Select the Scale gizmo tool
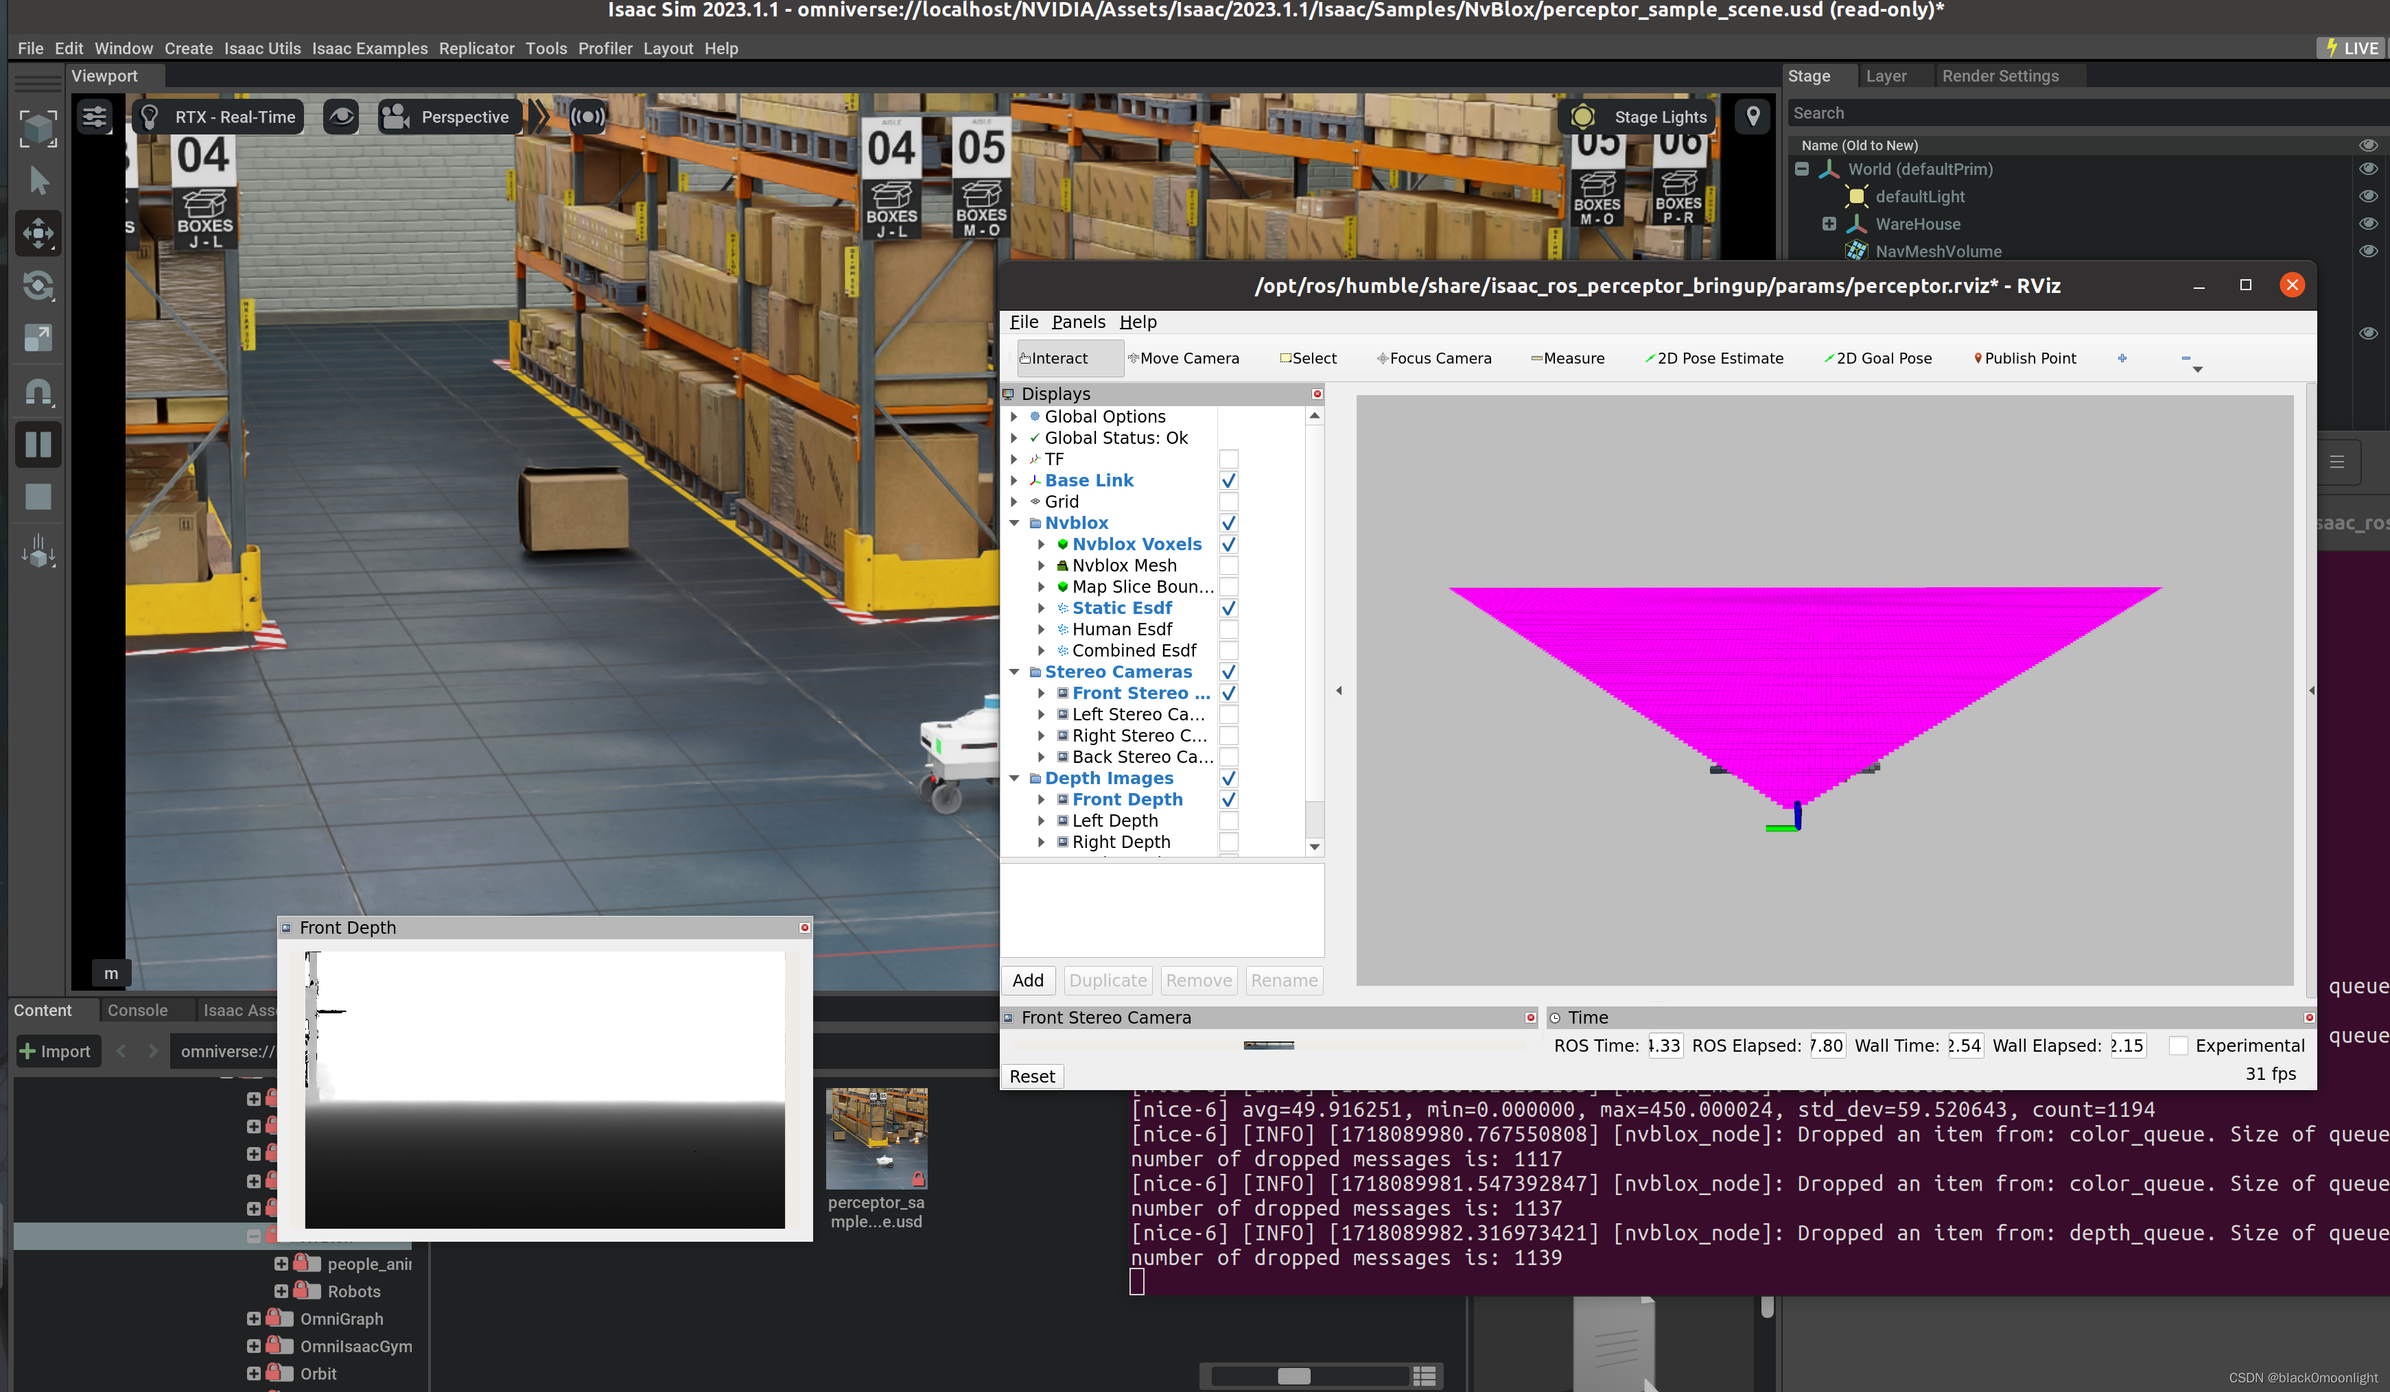The width and height of the screenshot is (2390, 1392). coord(38,338)
